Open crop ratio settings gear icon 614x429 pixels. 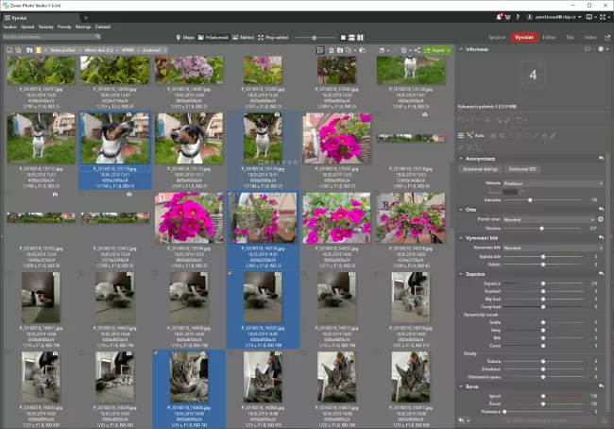(601, 218)
